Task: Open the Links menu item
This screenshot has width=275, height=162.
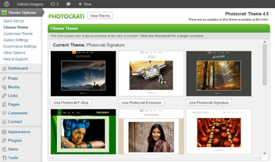Action: click(x=13, y=96)
